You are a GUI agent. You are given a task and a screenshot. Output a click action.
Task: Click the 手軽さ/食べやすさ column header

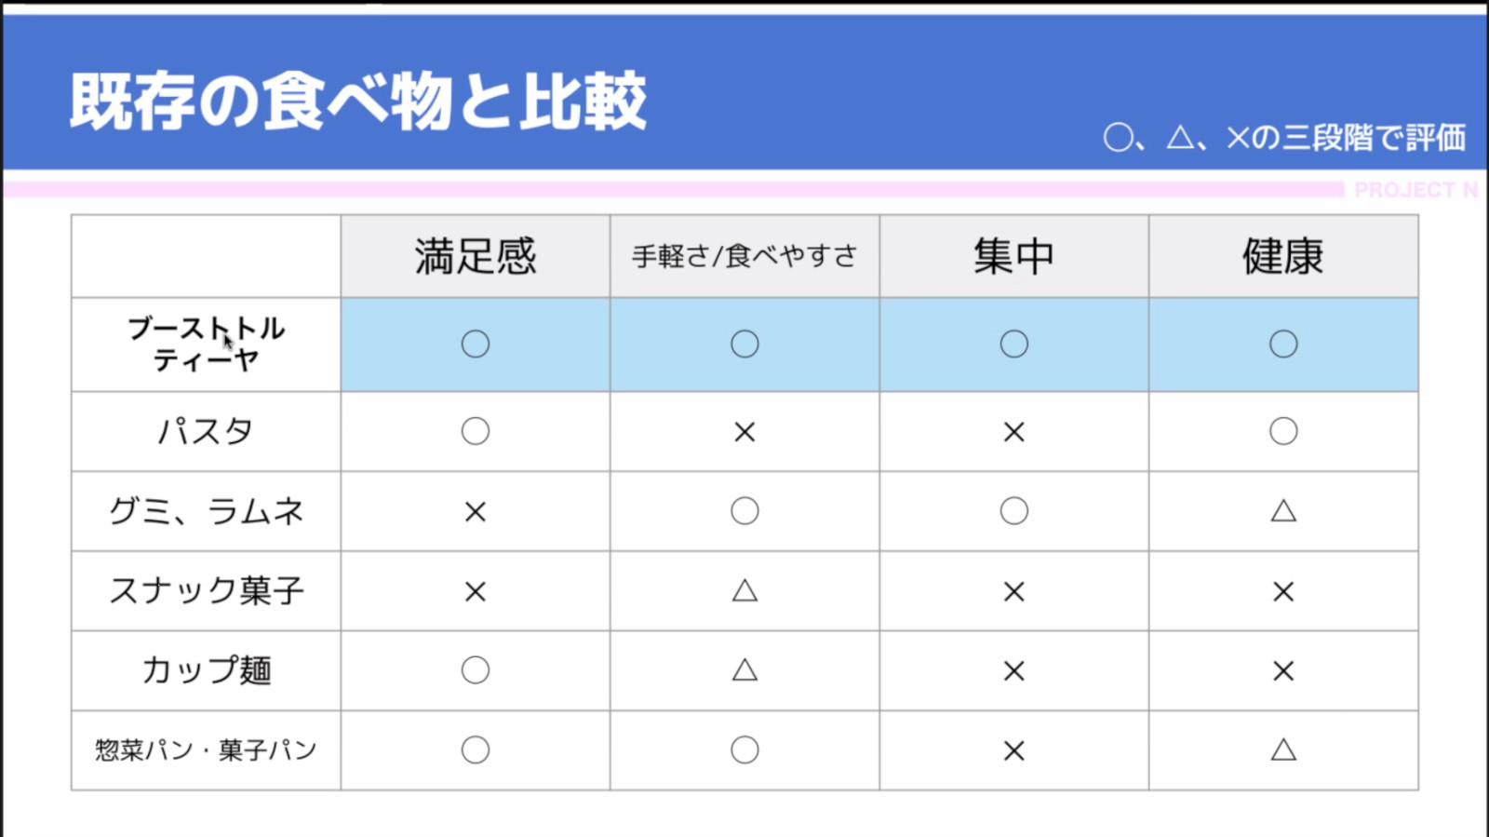tap(744, 256)
